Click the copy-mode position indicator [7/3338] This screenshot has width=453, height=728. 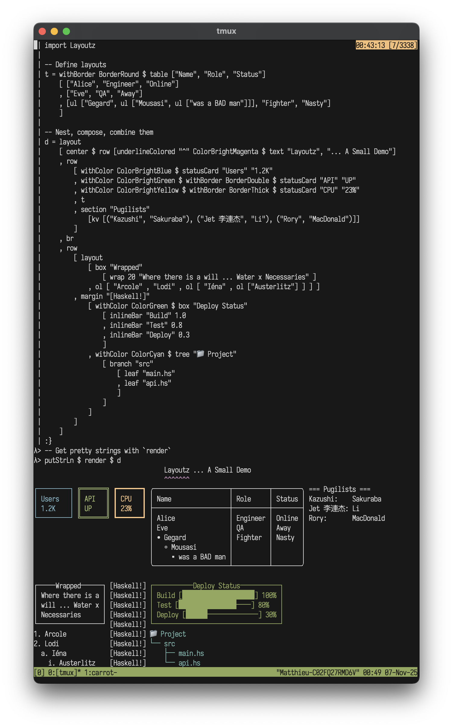click(403, 45)
